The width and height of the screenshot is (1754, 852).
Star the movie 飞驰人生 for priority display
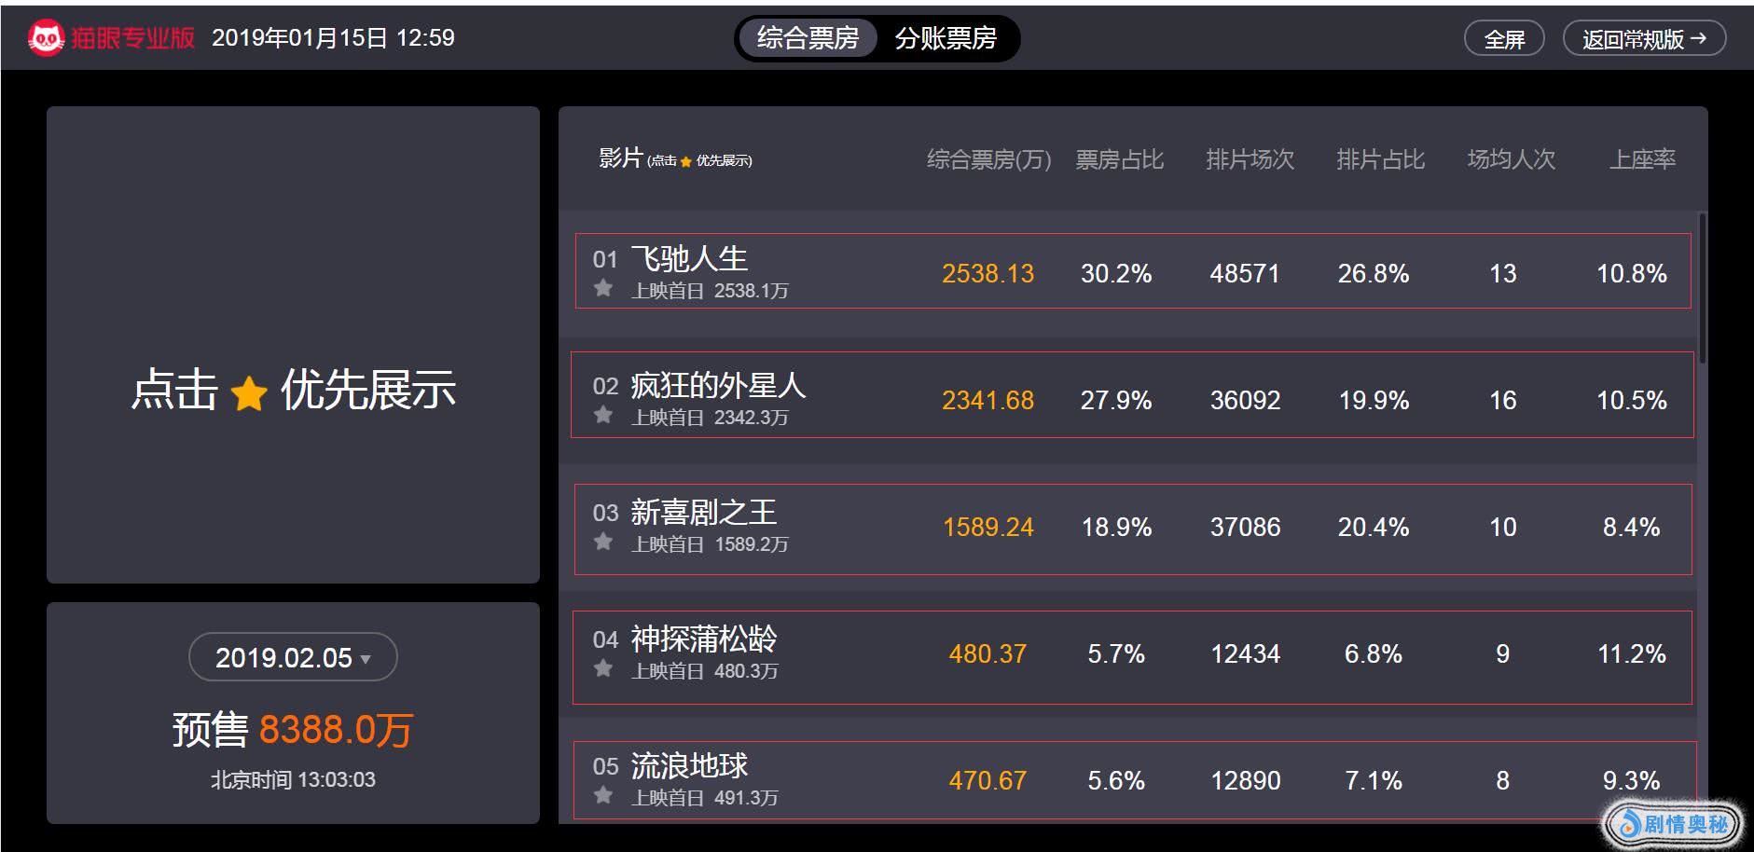click(x=603, y=288)
